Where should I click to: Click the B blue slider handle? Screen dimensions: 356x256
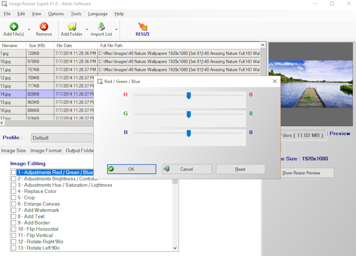click(189, 133)
